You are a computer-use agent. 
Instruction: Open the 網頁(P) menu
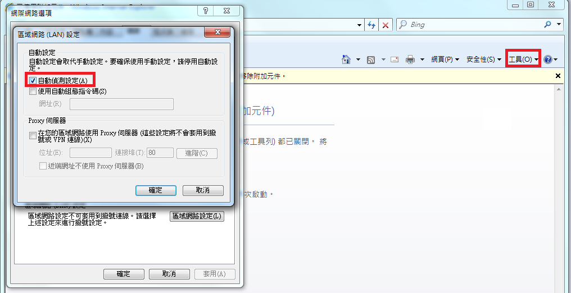point(445,59)
